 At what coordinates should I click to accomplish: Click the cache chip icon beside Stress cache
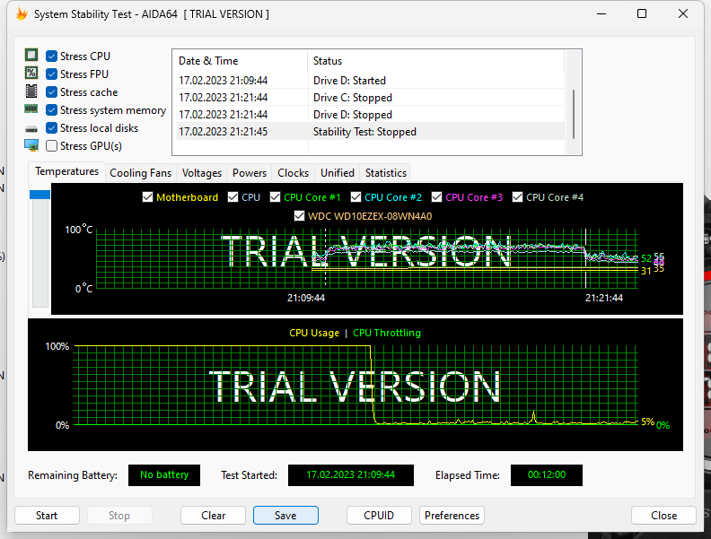pyautogui.click(x=31, y=91)
